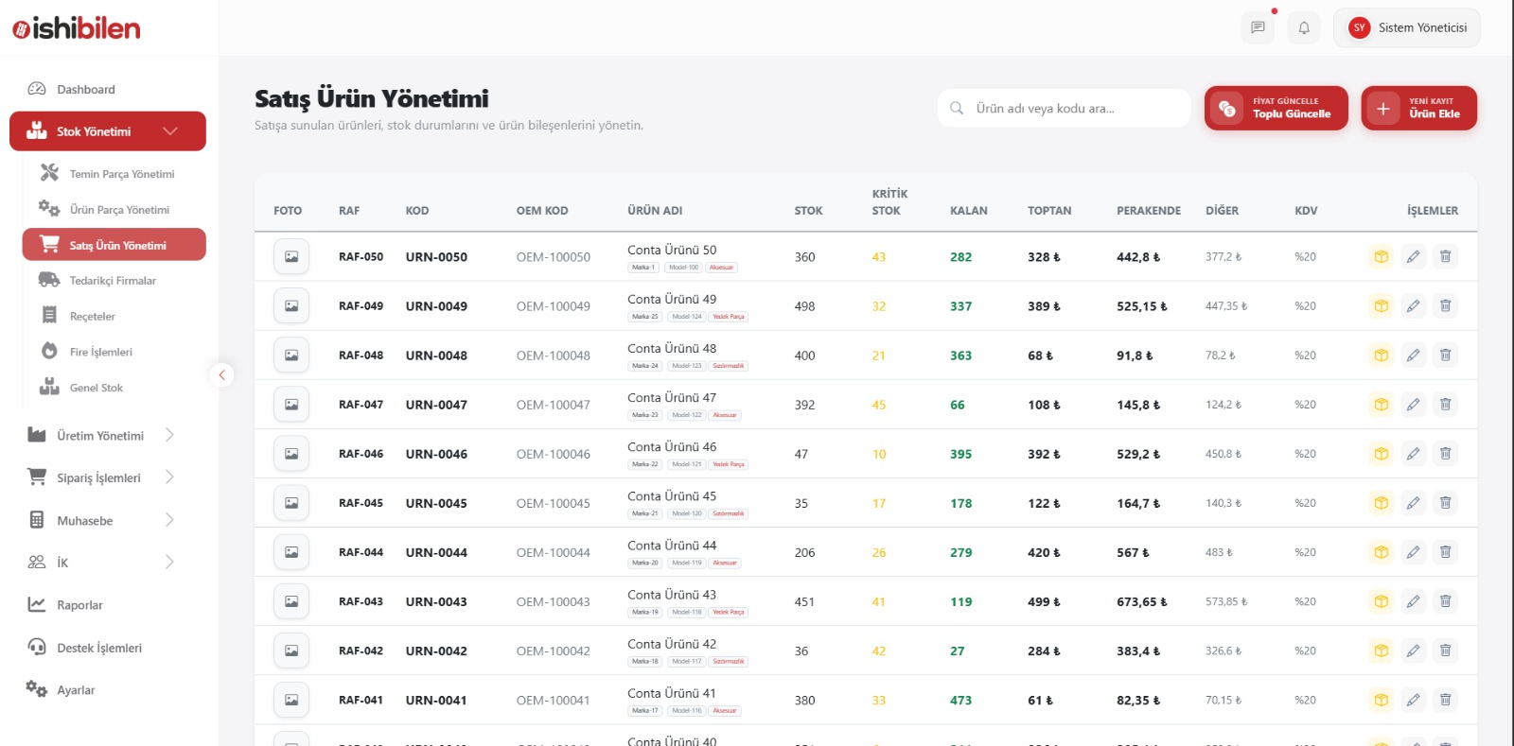Click the edit pencil icon for URN-0050
Screen dimensions: 1514x746
[1413, 256]
